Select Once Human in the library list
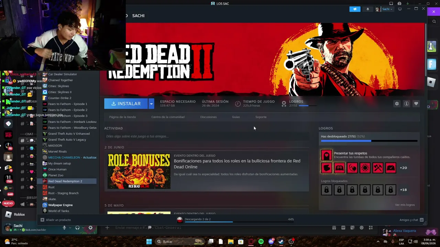The width and height of the screenshot is (440, 247). (x=57, y=169)
